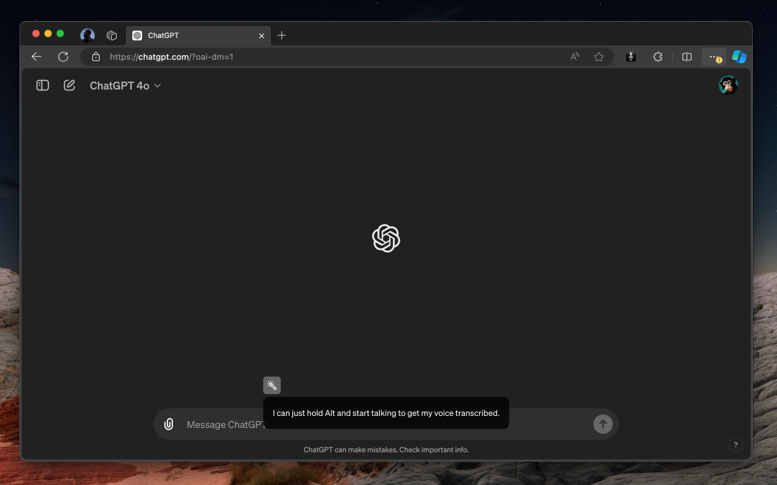Open the browser profile avatar
This screenshot has height=485, width=777.
[87, 35]
